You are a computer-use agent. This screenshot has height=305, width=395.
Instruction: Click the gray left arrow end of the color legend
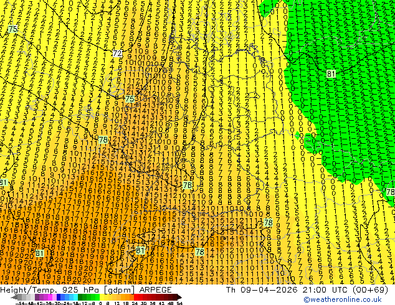pos(14,297)
